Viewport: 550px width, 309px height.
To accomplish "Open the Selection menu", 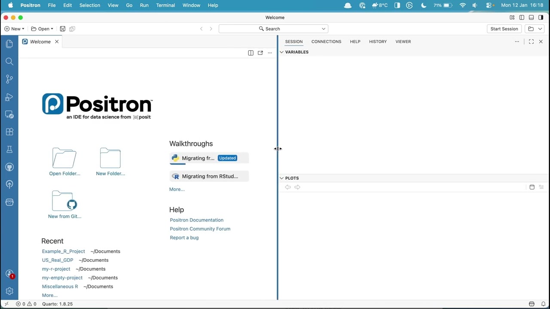I will [90, 5].
